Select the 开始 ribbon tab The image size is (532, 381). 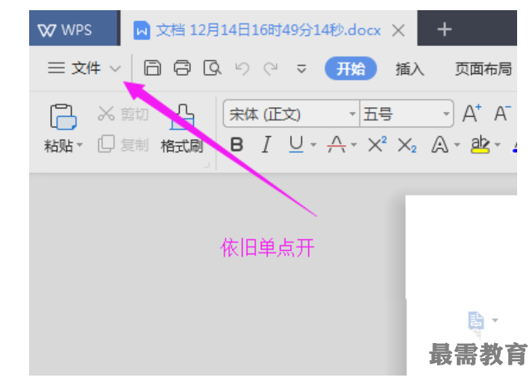pos(350,68)
